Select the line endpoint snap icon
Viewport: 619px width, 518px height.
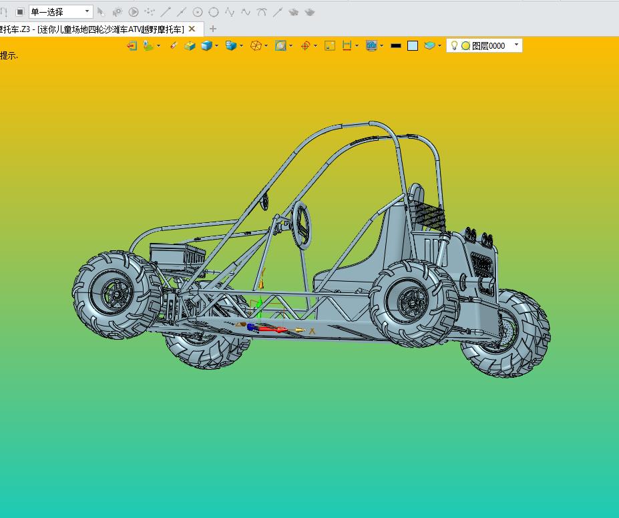pos(166,12)
